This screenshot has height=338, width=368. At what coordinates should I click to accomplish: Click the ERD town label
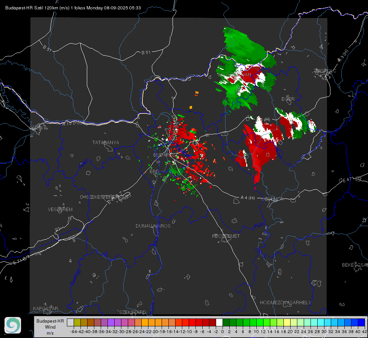(154, 172)
